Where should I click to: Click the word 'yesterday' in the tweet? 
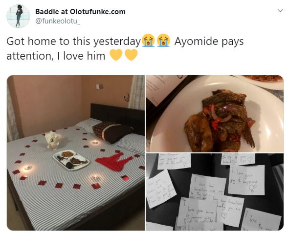(x=117, y=42)
